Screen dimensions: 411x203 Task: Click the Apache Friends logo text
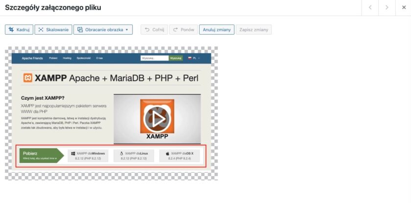tap(32, 58)
